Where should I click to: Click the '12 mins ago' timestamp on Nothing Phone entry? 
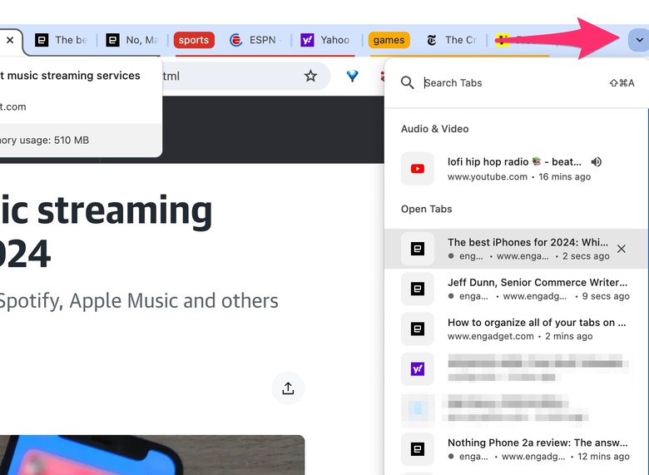603,457
